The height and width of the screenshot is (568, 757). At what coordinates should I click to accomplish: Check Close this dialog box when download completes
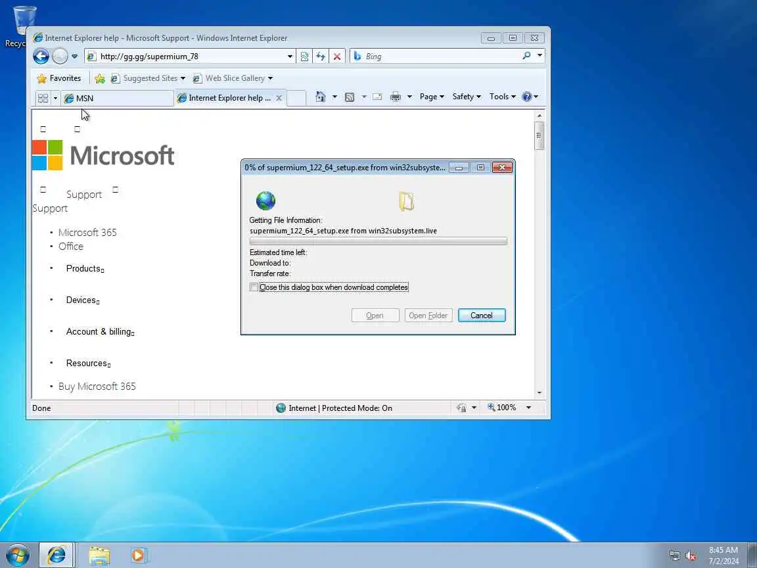click(254, 287)
